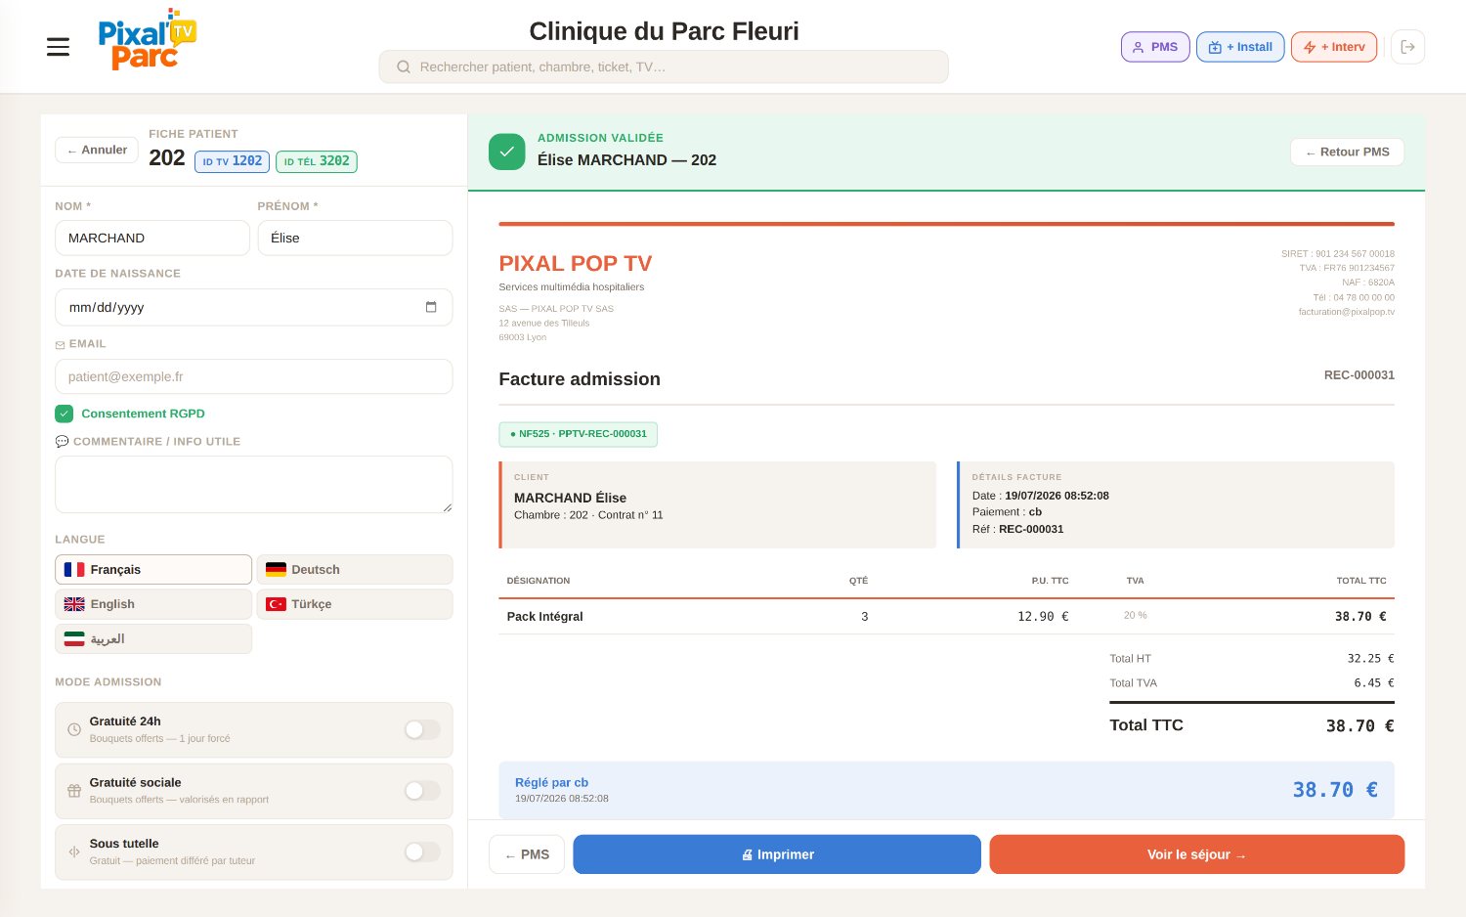
Task: Open the + Interv header item
Action: pos(1334,47)
